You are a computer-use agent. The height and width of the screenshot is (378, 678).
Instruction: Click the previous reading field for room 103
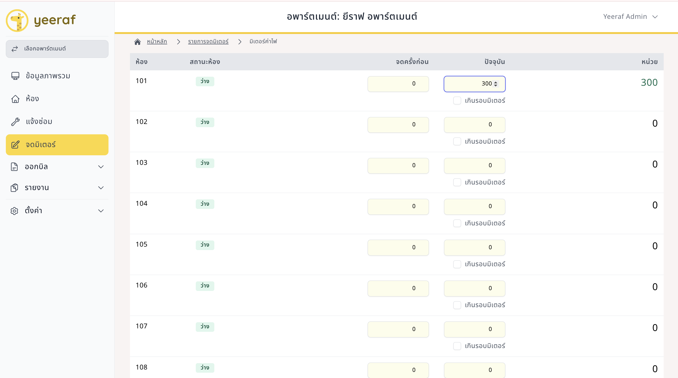(398, 166)
